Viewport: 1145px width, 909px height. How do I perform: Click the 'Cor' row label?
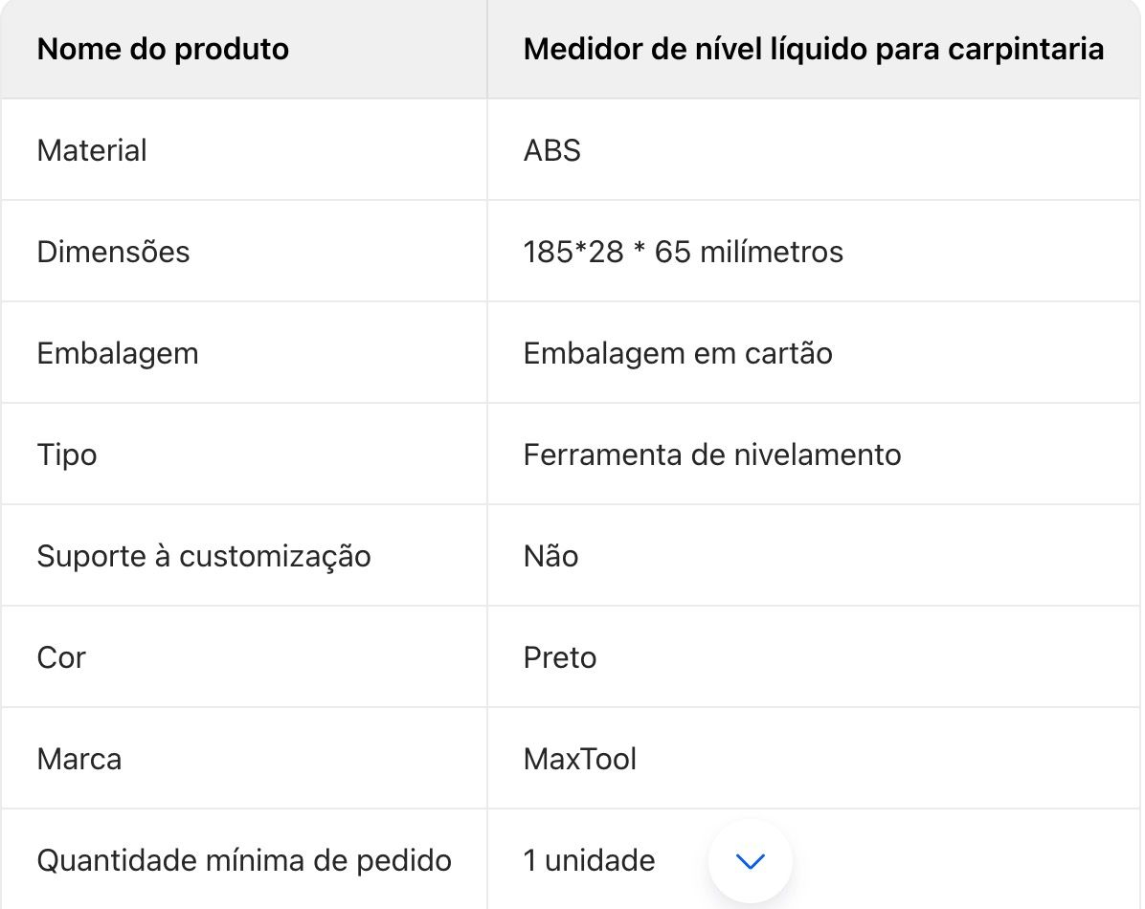(x=61, y=658)
